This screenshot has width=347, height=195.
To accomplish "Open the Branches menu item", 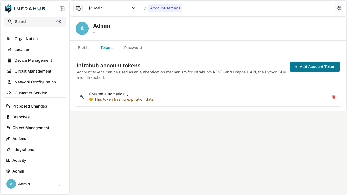I will 21,117.
